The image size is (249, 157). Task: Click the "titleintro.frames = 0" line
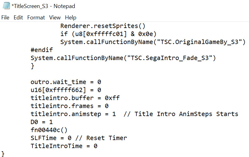70,106
